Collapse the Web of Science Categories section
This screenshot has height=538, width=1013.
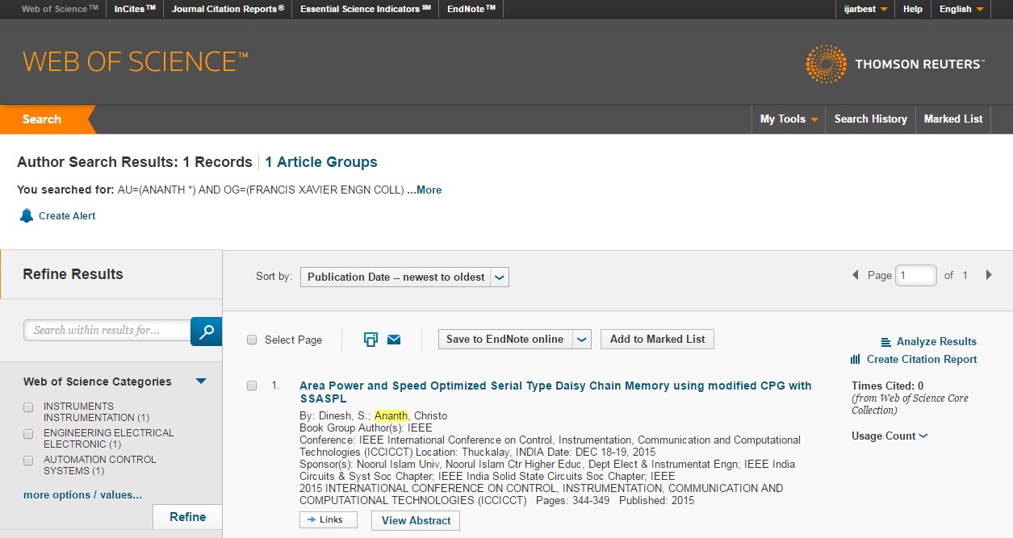pyautogui.click(x=201, y=382)
